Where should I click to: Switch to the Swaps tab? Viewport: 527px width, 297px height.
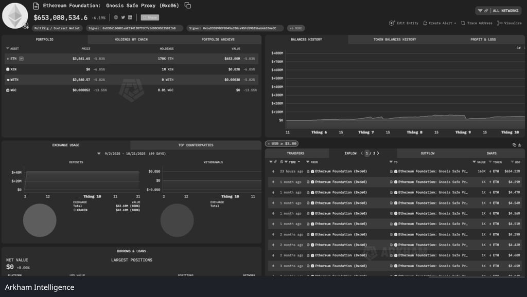tap(491, 153)
